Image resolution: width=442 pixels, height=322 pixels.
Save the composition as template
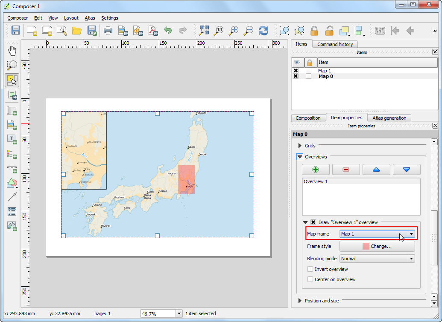(92, 30)
